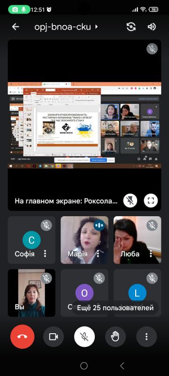Open options menu for Люба tile
Screen dimensions: 169x376
coord(151,254)
